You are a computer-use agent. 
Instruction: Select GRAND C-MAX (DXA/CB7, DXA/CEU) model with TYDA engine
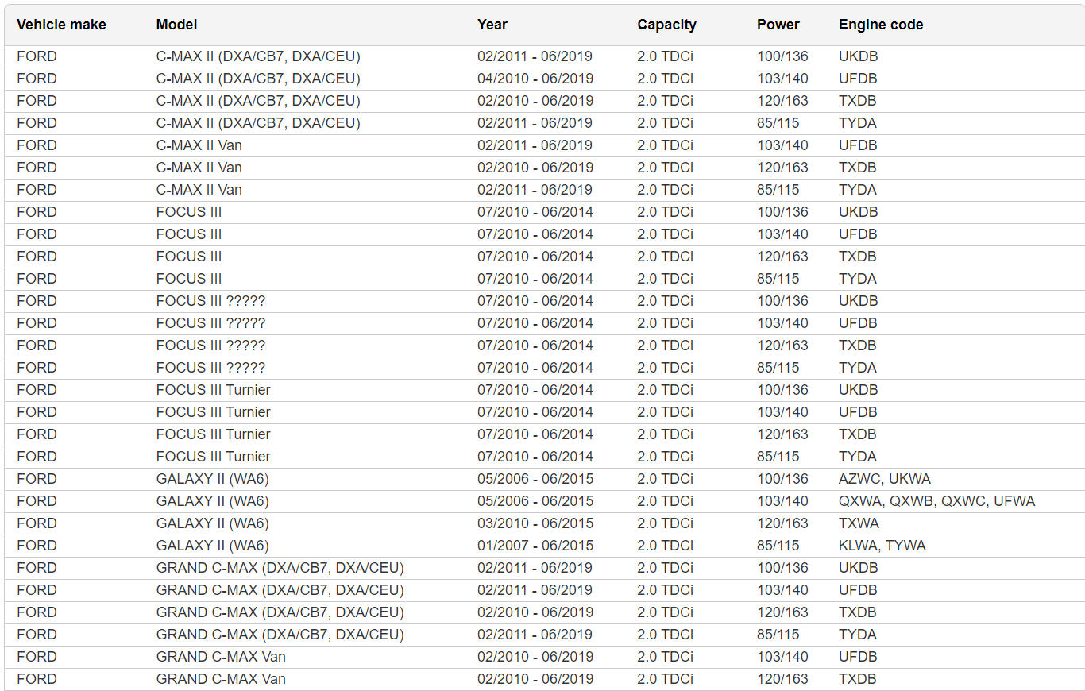(x=280, y=635)
